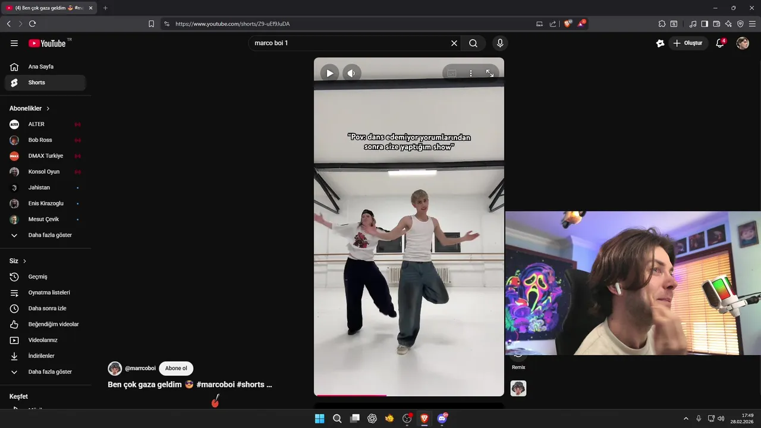Open Oynatma listeleri

(45, 292)
